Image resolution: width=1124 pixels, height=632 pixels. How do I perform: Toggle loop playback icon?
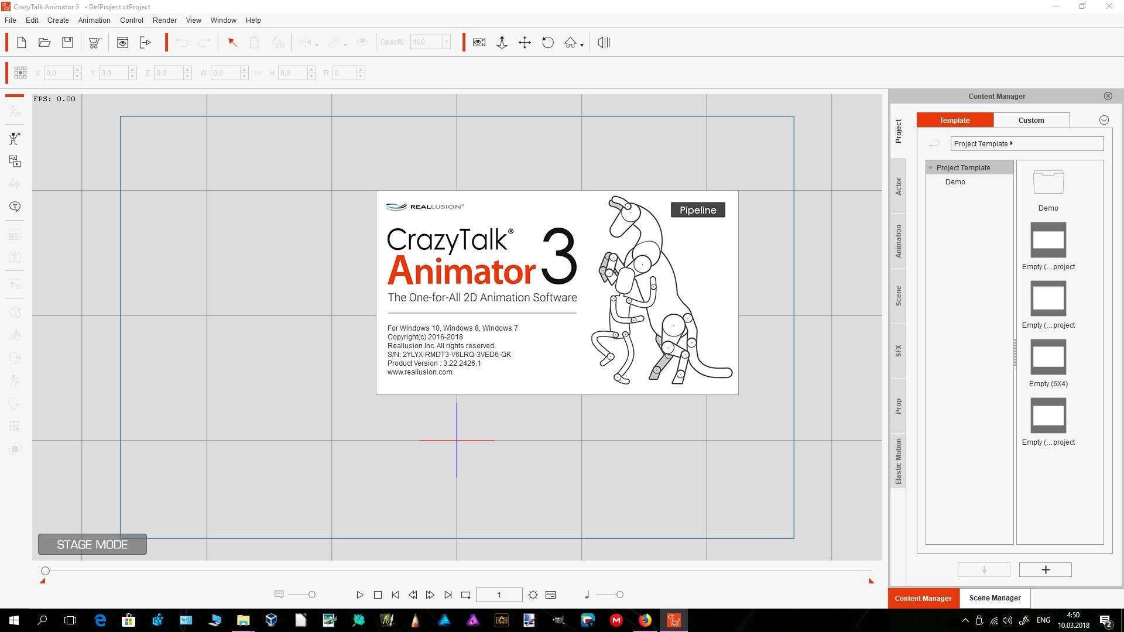click(465, 595)
